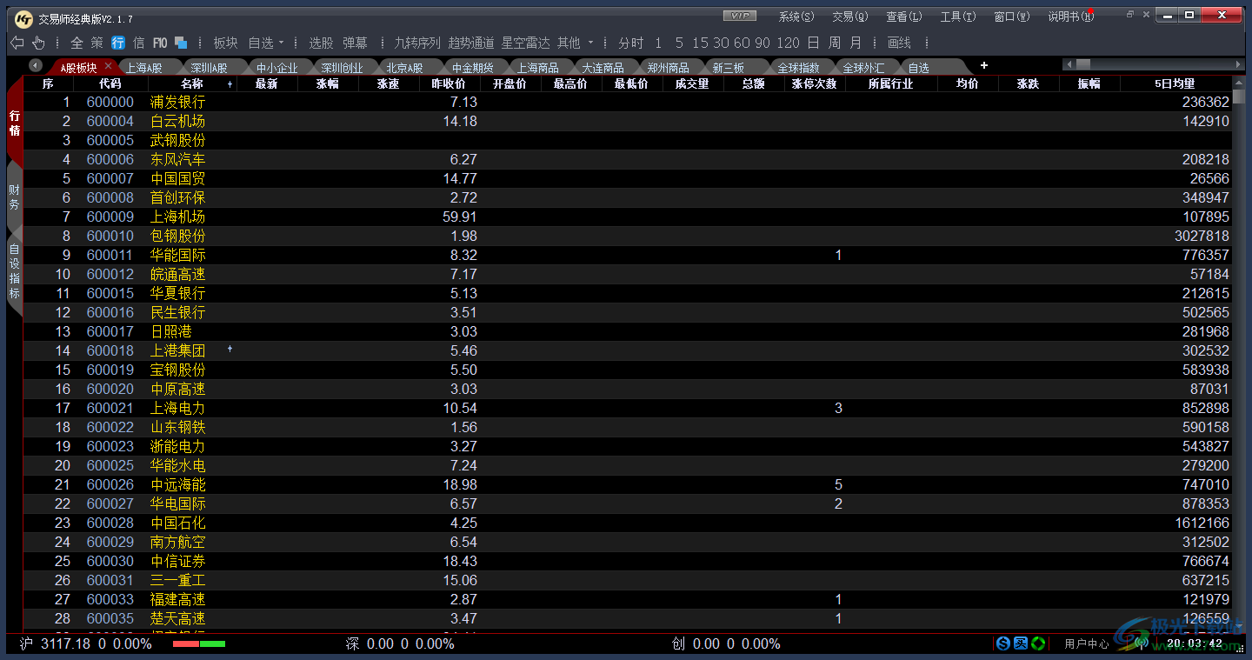Screen dimensions: 1252x660
Task: Close the A股板块 tab
Action: pos(109,66)
